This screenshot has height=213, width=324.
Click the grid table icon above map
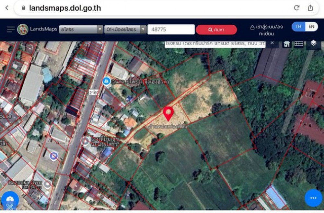(299, 44)
